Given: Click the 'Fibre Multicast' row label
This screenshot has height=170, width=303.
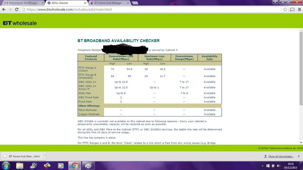Looking at the screenshot, I should (x=87, y=110).
